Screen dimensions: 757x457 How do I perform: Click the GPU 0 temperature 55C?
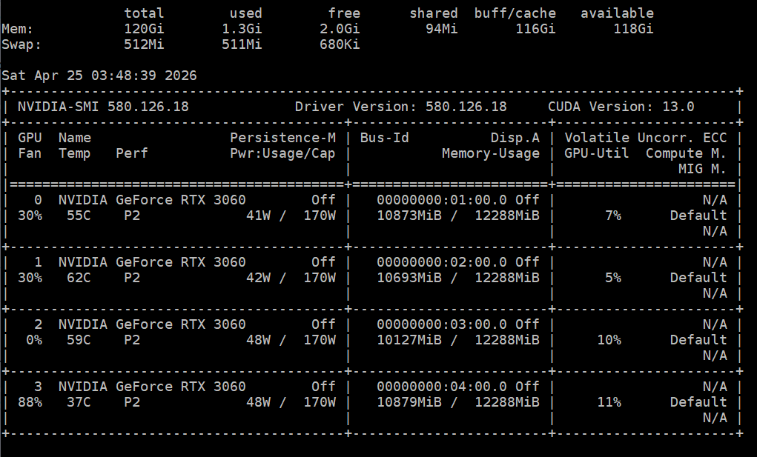tap(79, 216)
